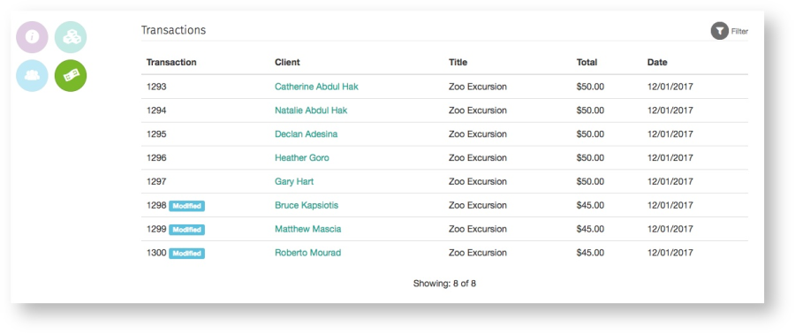Image resolution: width=795 pixels, height=334 pixels.
Task: Click the Filter label
Action: coord(739,32)
